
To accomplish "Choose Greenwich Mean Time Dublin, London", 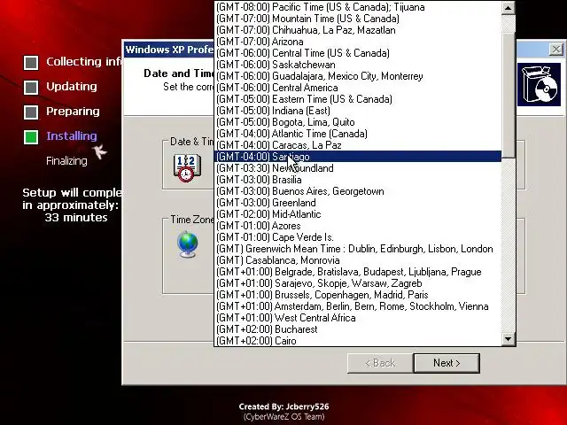I will pyautogui.click(x=358, y=249).
